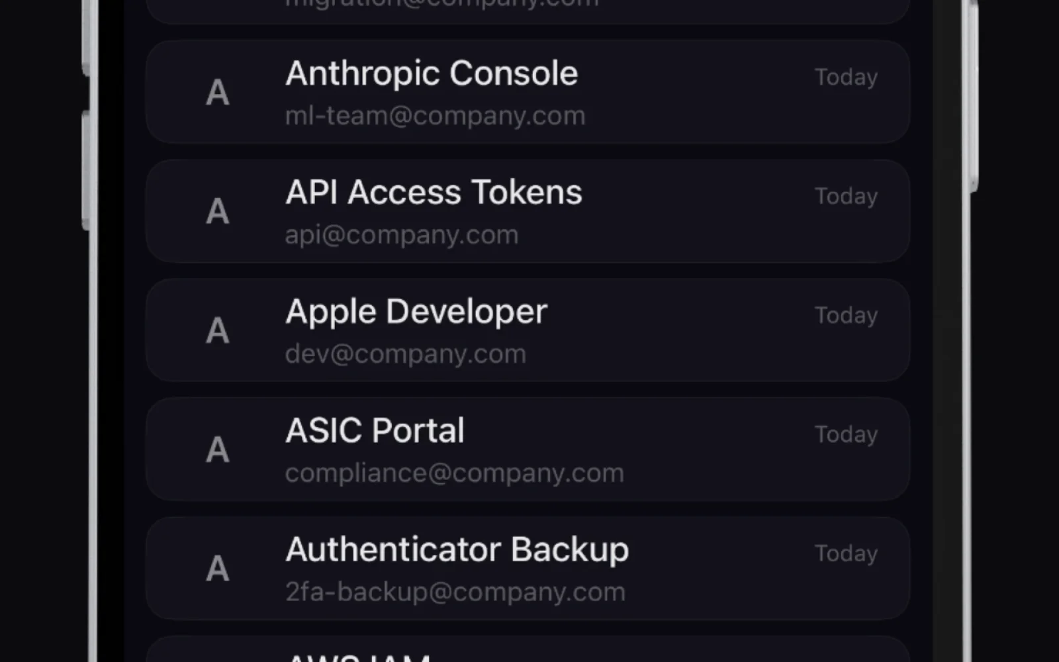Viewport: 1059px width, 662px height.
Task: Tap the A avatar beside ASIC Portal
Action: click(x=218, y=449)
